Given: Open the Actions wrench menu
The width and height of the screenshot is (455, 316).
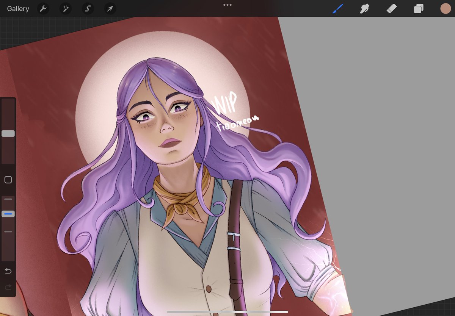Looking at the screenshot, I should point(44,8).
